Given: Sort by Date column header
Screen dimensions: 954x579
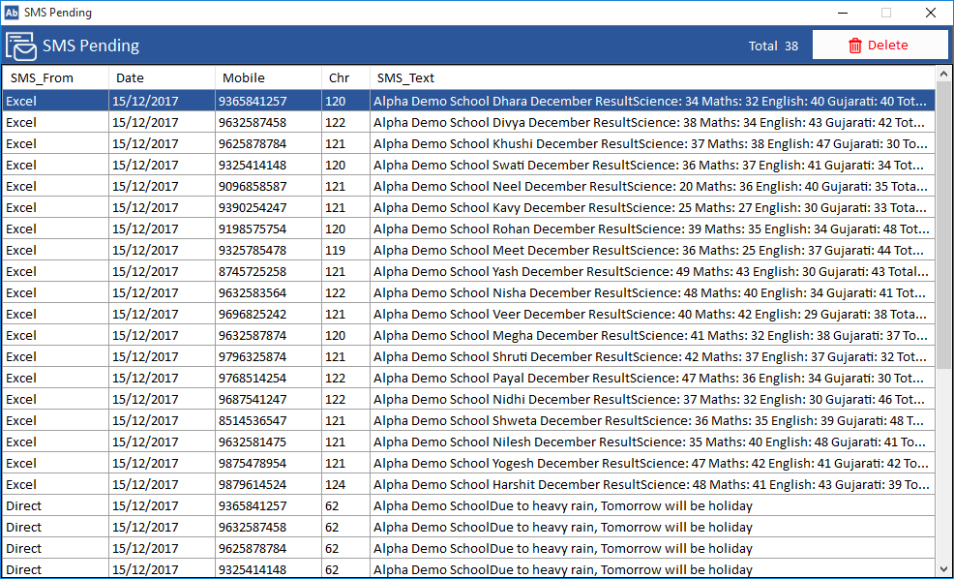Looking at the screenshot, I should click(x=130, y=78).
